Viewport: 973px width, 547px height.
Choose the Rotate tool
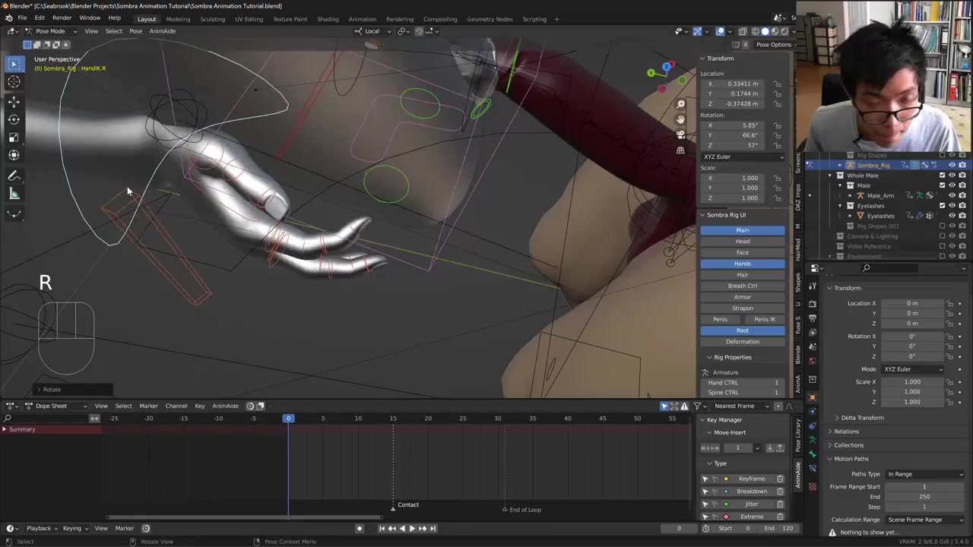[x=14, y=119]
